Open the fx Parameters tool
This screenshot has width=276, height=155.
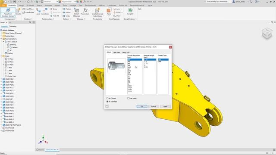coord(85,12)
